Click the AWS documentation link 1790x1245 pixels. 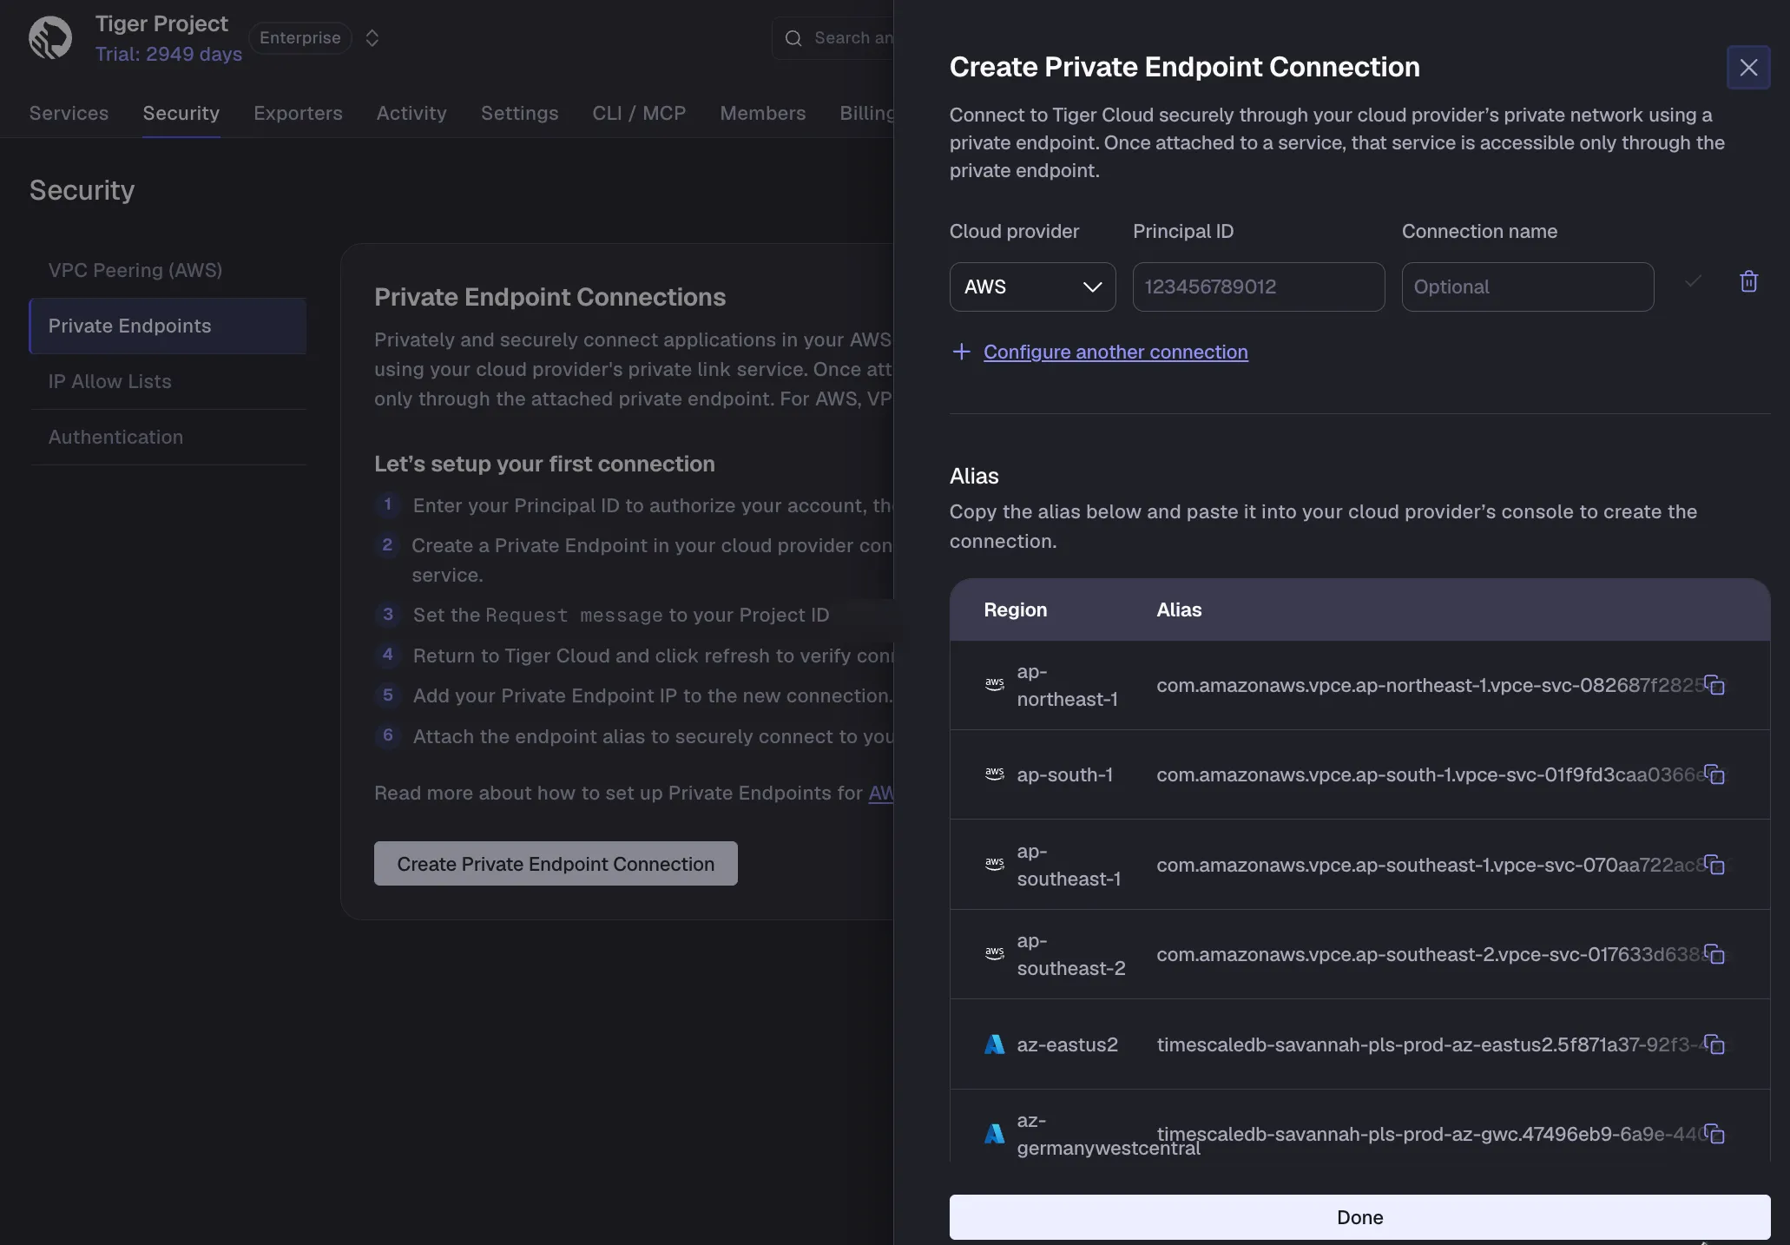881,793
